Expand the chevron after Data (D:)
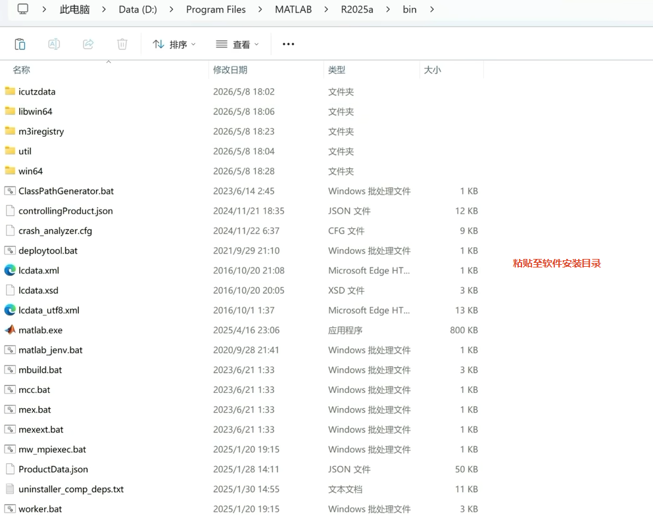Screen dimensions: 653x531 (x=171, y=9)
